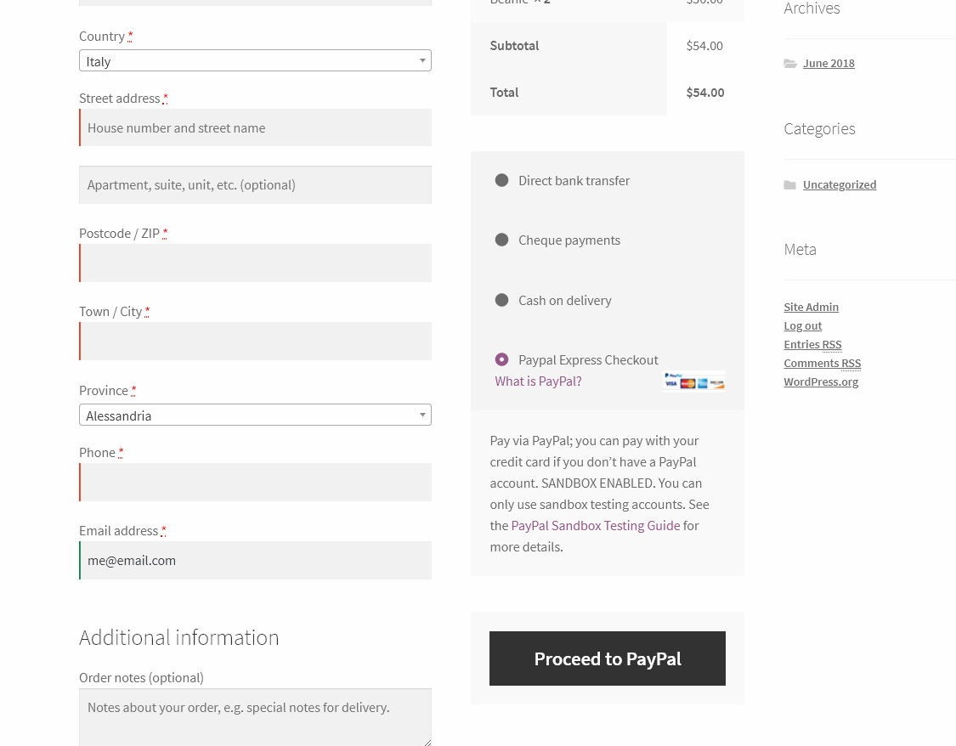
Task: Select Paypal Express Checkout radio button
Action: click(x=501, y=359)
